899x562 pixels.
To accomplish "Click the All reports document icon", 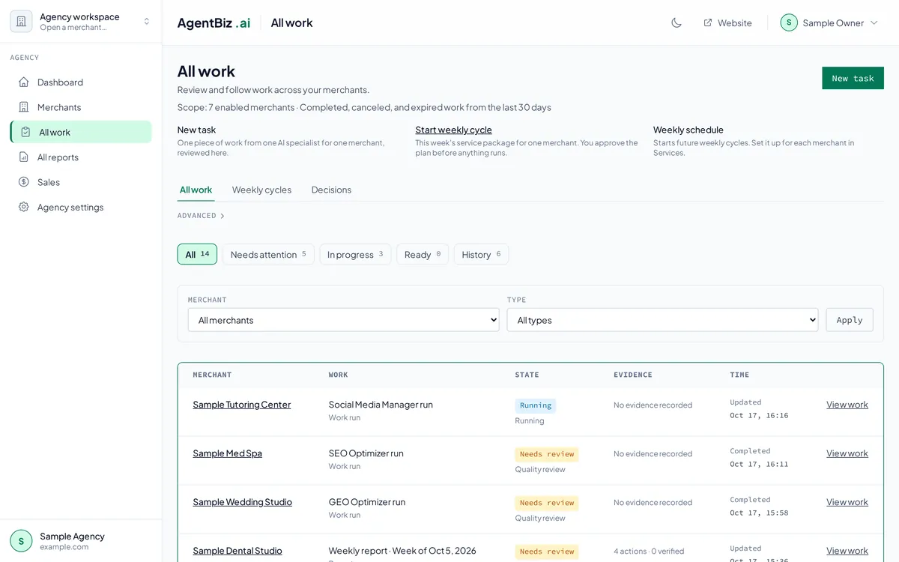I will (24, 157).
